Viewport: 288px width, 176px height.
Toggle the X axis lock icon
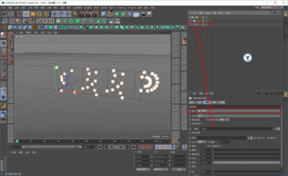54,14
